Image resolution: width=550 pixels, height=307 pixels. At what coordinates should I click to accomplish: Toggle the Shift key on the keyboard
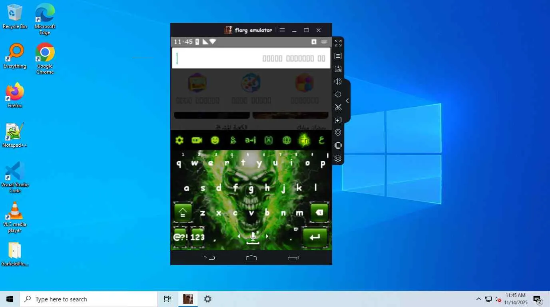[x=183, y=212]
